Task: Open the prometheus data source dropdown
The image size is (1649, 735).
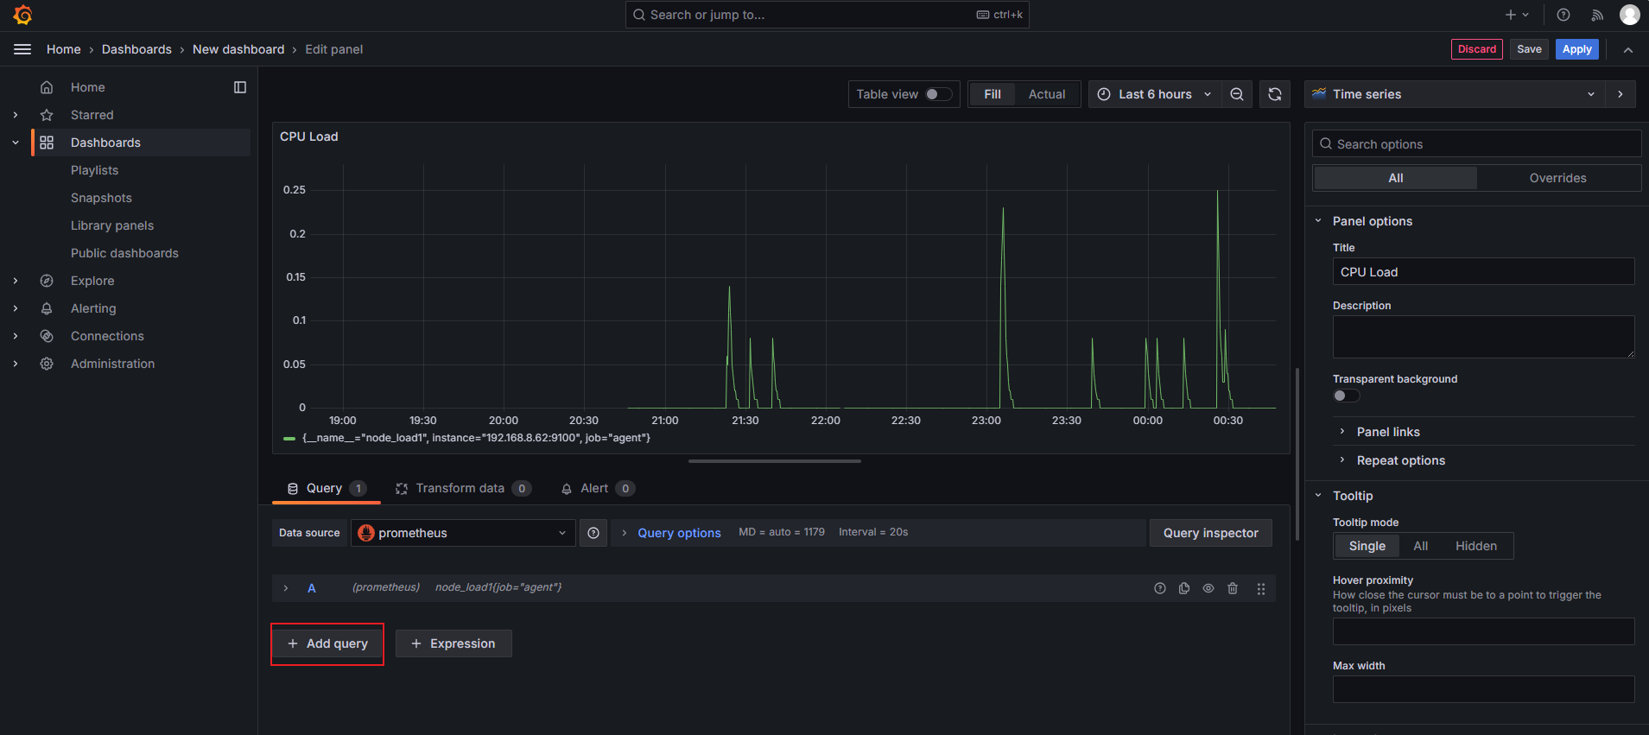Action: click(463, 533)
